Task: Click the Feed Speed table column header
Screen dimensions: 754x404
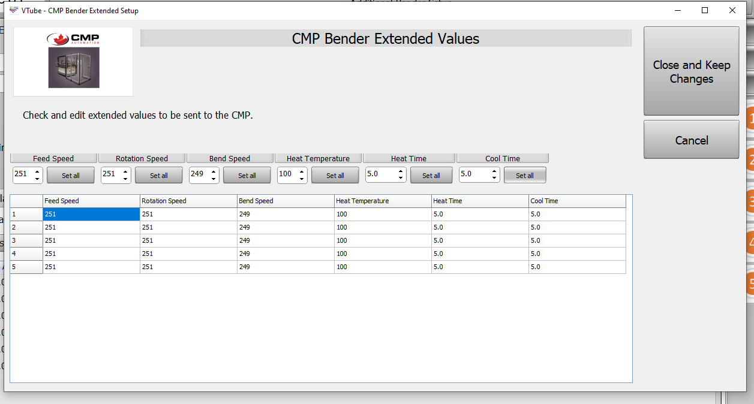Action: [x=91, y=201]
